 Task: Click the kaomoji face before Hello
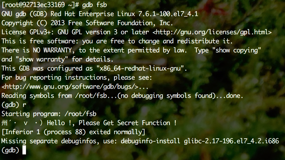pos(22,123)
